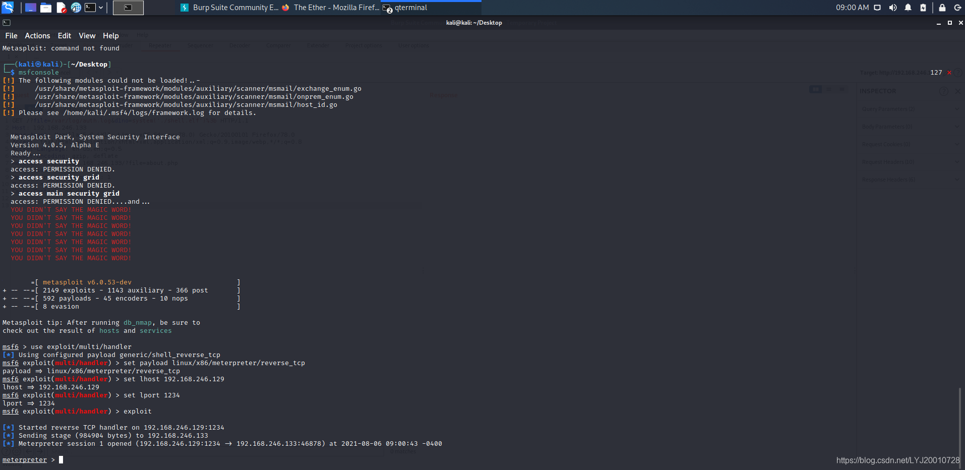965x470 pixels.
Task: Click 'Metasploit Park, System Security Interface' line
Action: [95, 137]
